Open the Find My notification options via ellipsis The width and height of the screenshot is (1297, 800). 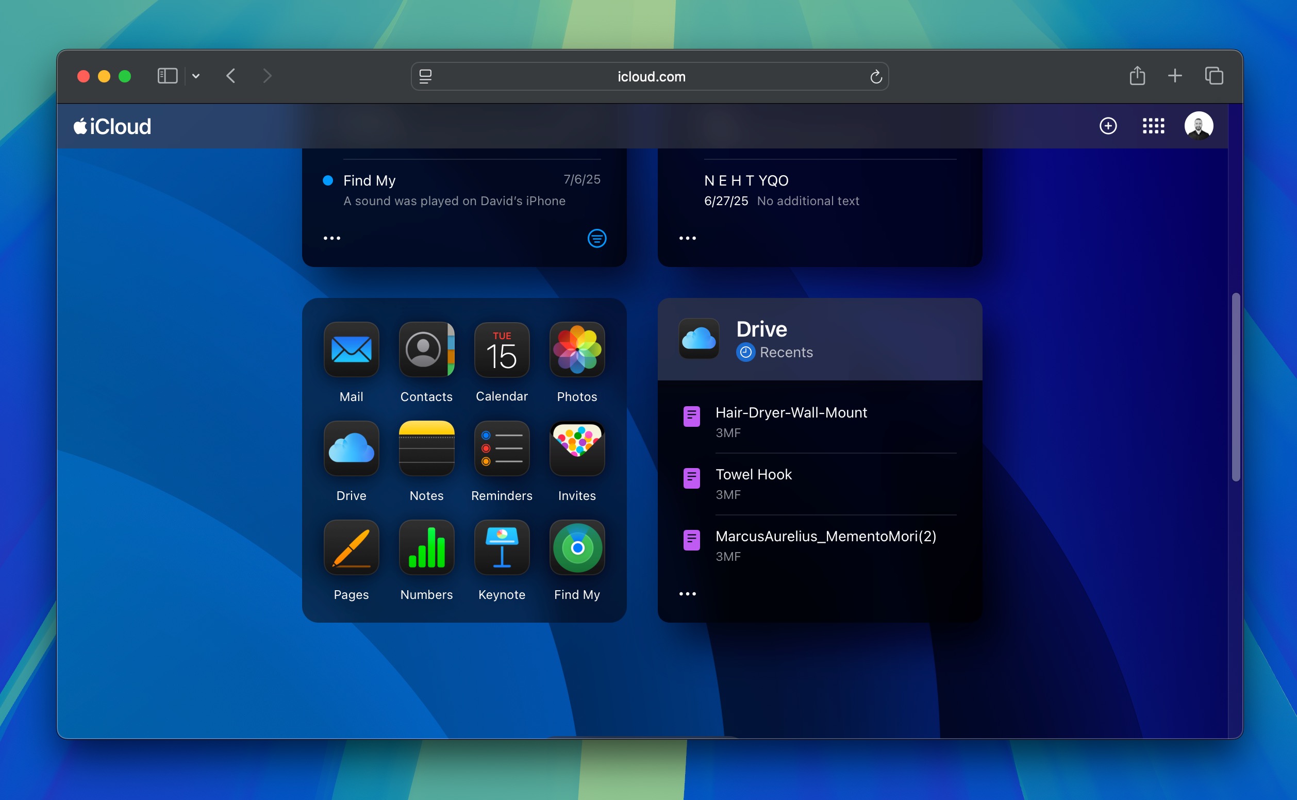(x=332, y=238)
